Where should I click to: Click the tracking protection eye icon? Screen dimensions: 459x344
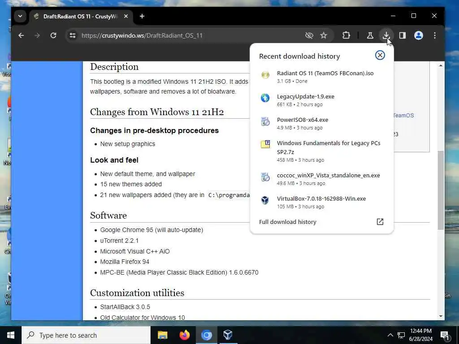click(x=309, y=35)
